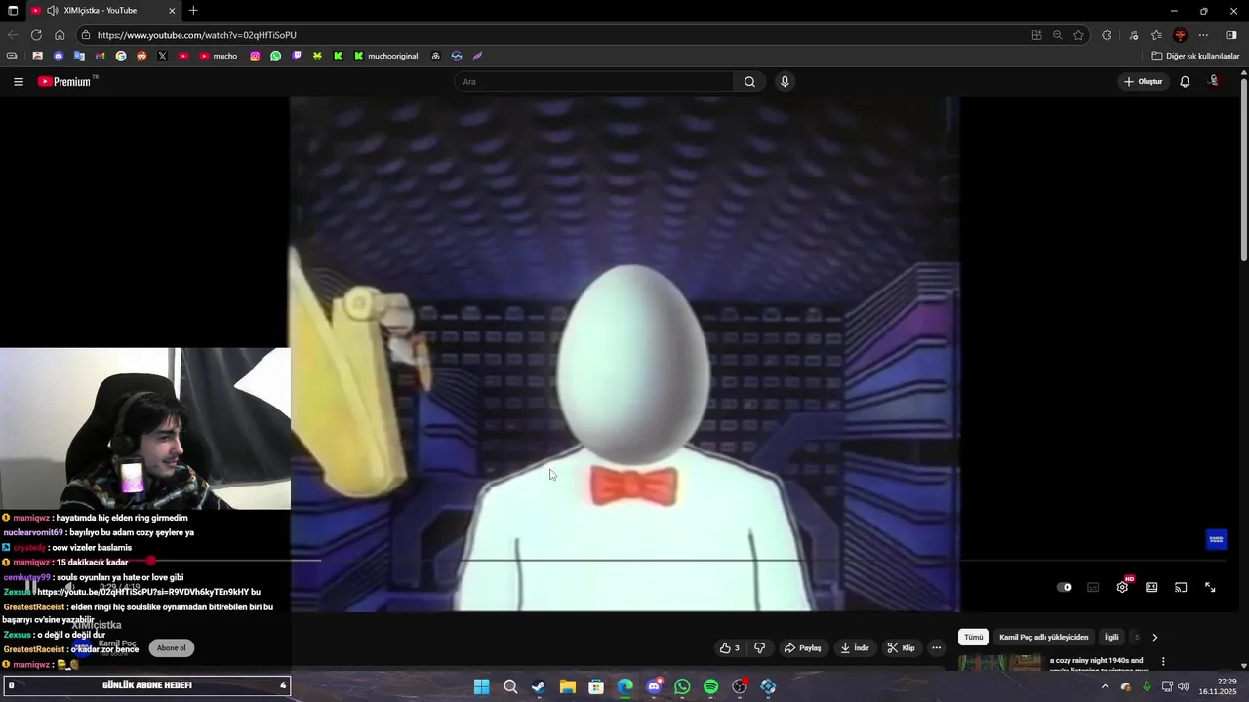Click the Oluştur create button

click(1144, 82)
